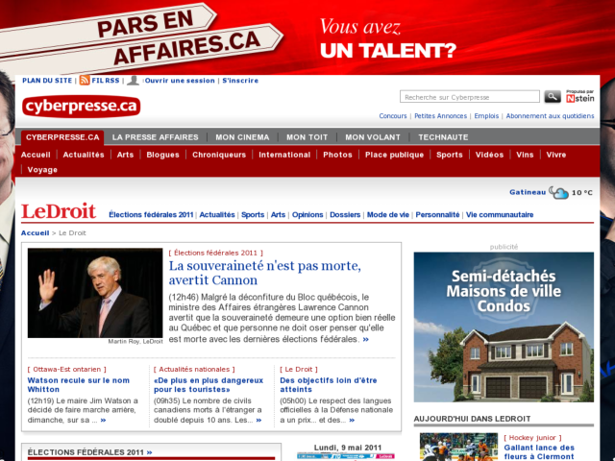Image resolution: width=615 pixels, height=461 pixels.
Task: Open Lawrence Cannon photo thumbnail
Action: tap(95, 293)
